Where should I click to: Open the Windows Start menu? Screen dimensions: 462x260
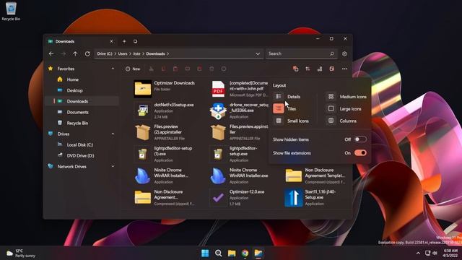[205, 253]
